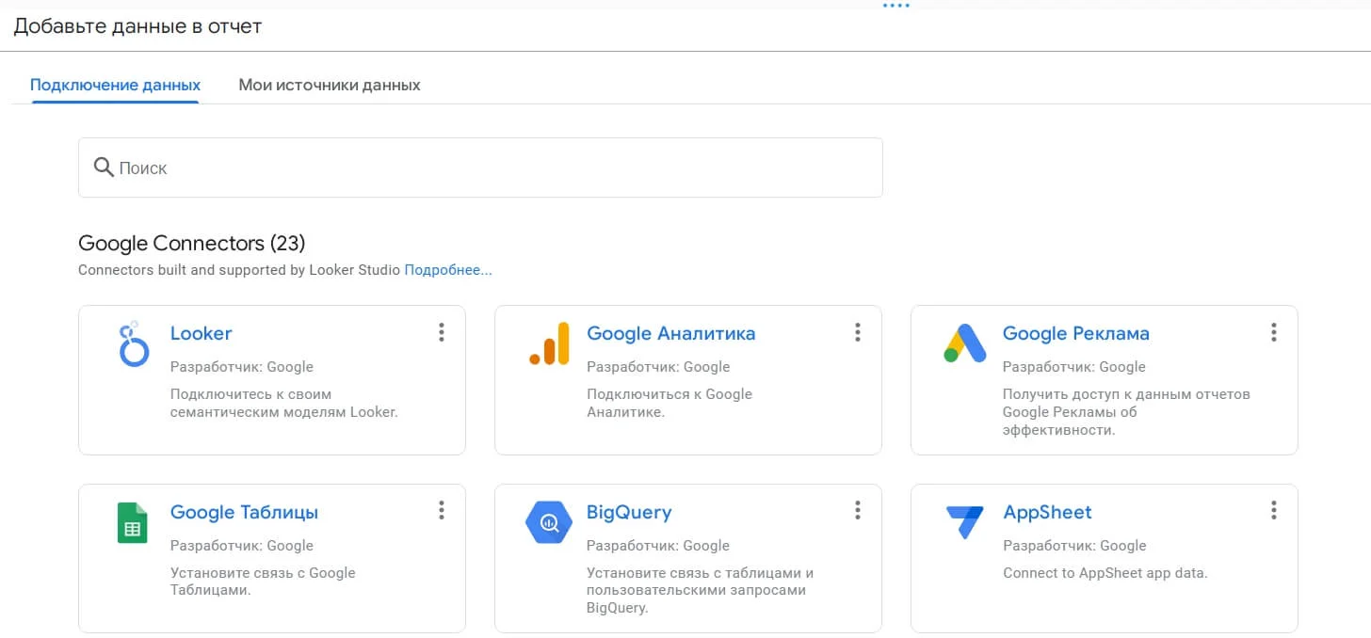The image size is (1371, 638).
Task: Click the BigQuery hexagon icon
Action: tap(549, 523)
